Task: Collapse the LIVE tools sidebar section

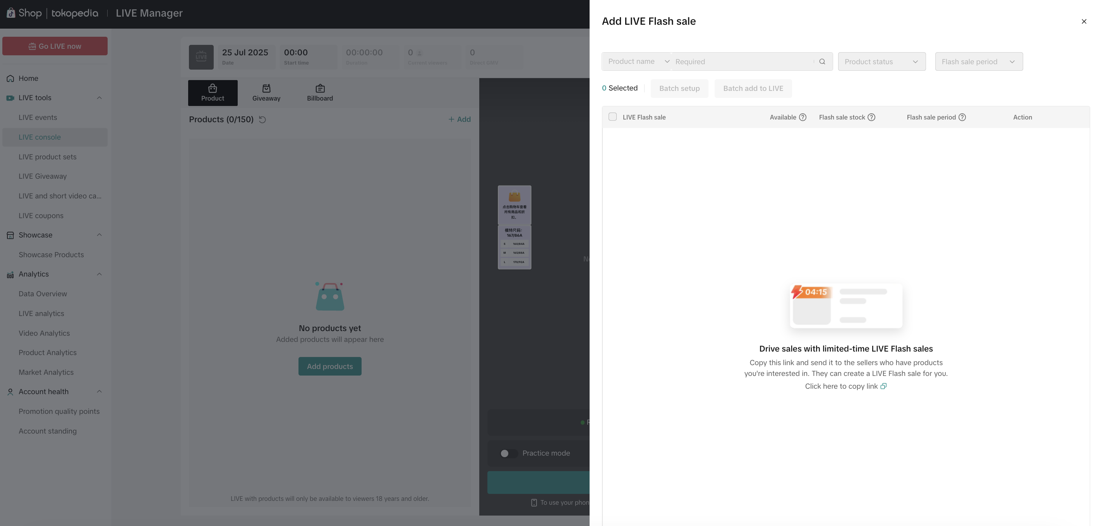Action: [x=99, y=98]
